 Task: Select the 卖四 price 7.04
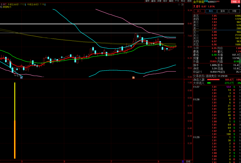coord(214,19)
